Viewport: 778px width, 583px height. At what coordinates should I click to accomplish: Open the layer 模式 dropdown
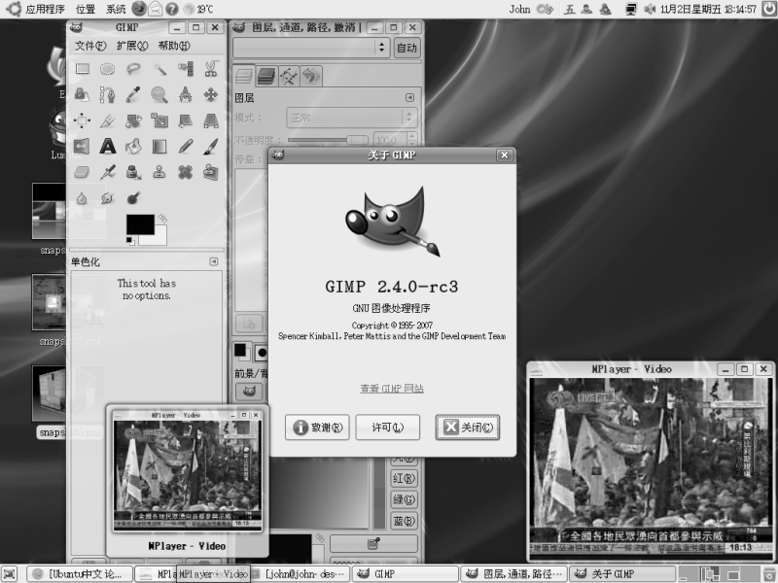pos(352,118)
